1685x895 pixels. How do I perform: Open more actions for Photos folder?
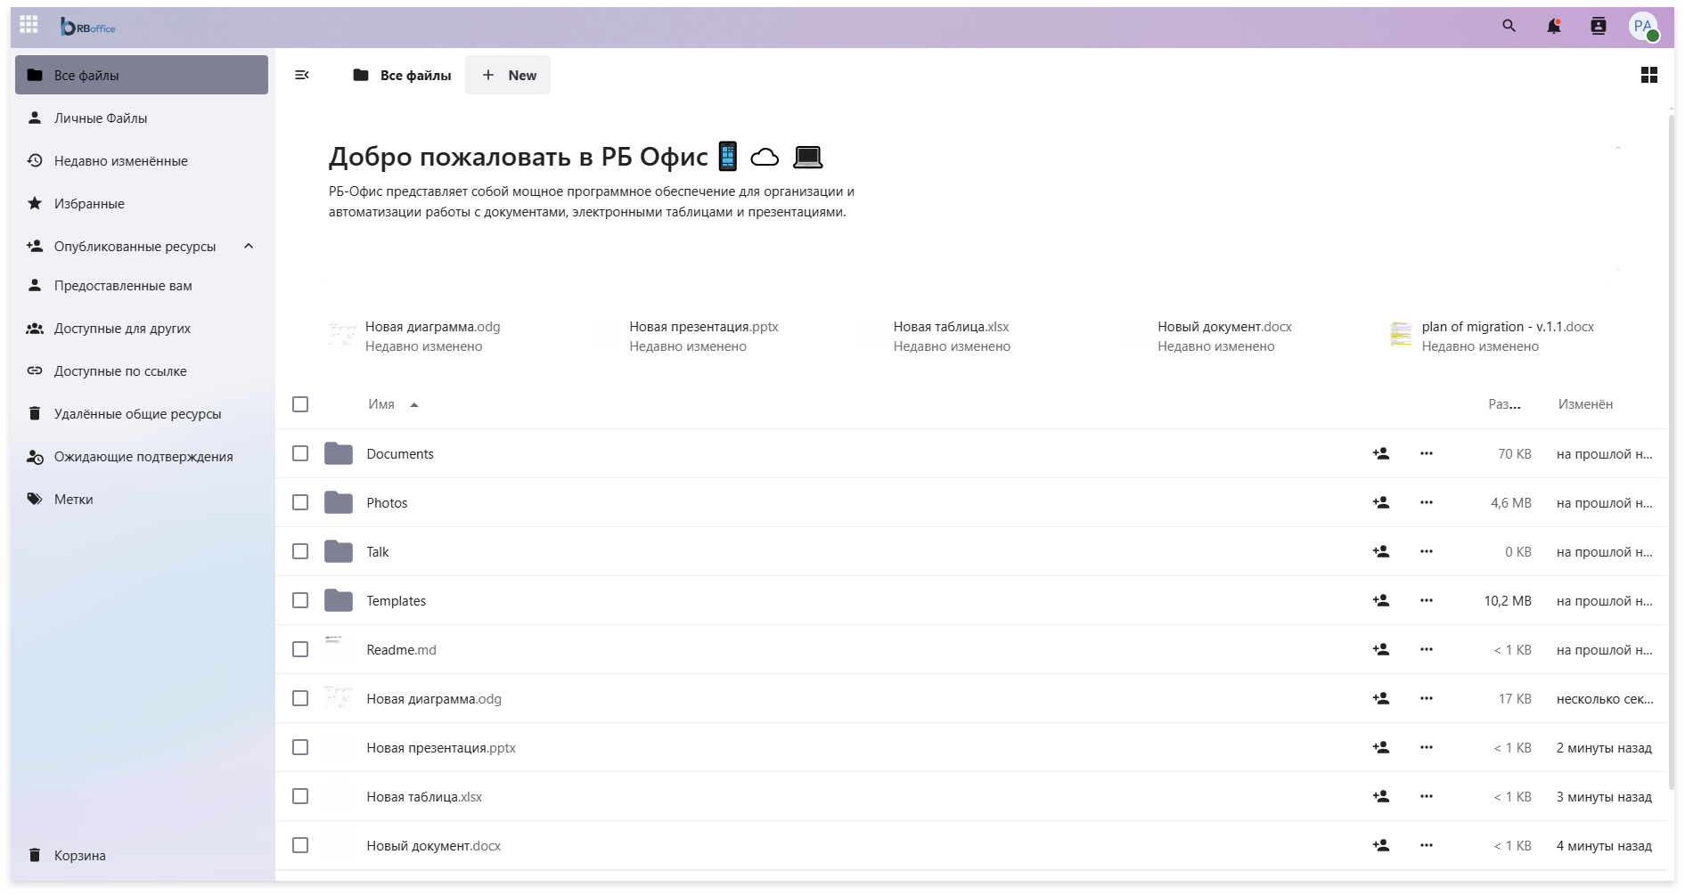point(1427,503)
